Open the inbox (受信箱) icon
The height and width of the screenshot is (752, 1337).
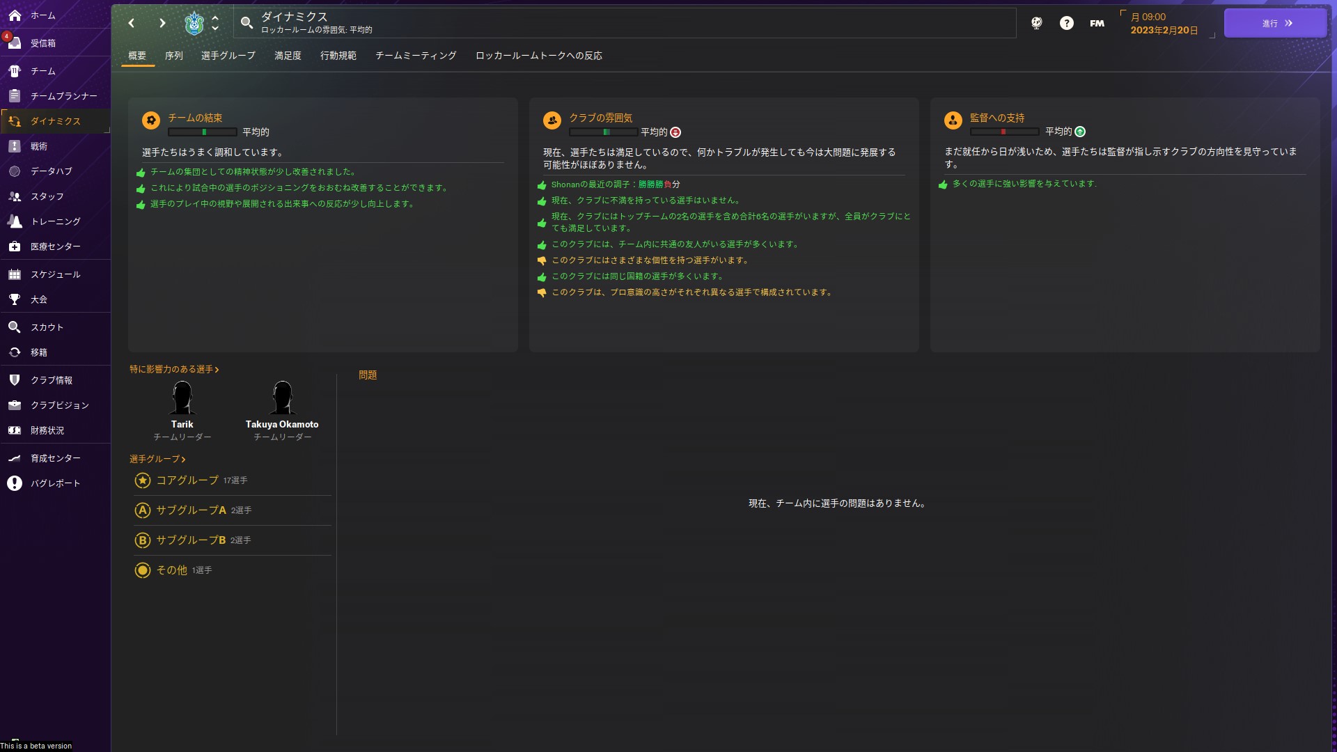point(15,42)
